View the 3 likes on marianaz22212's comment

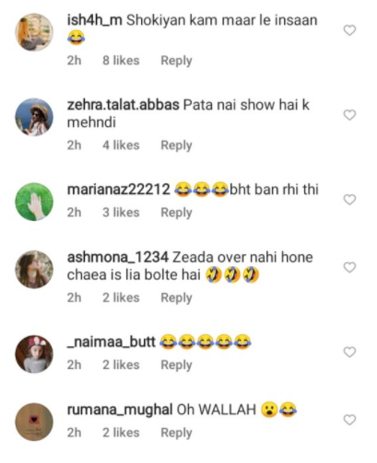[x=121, y=213]
